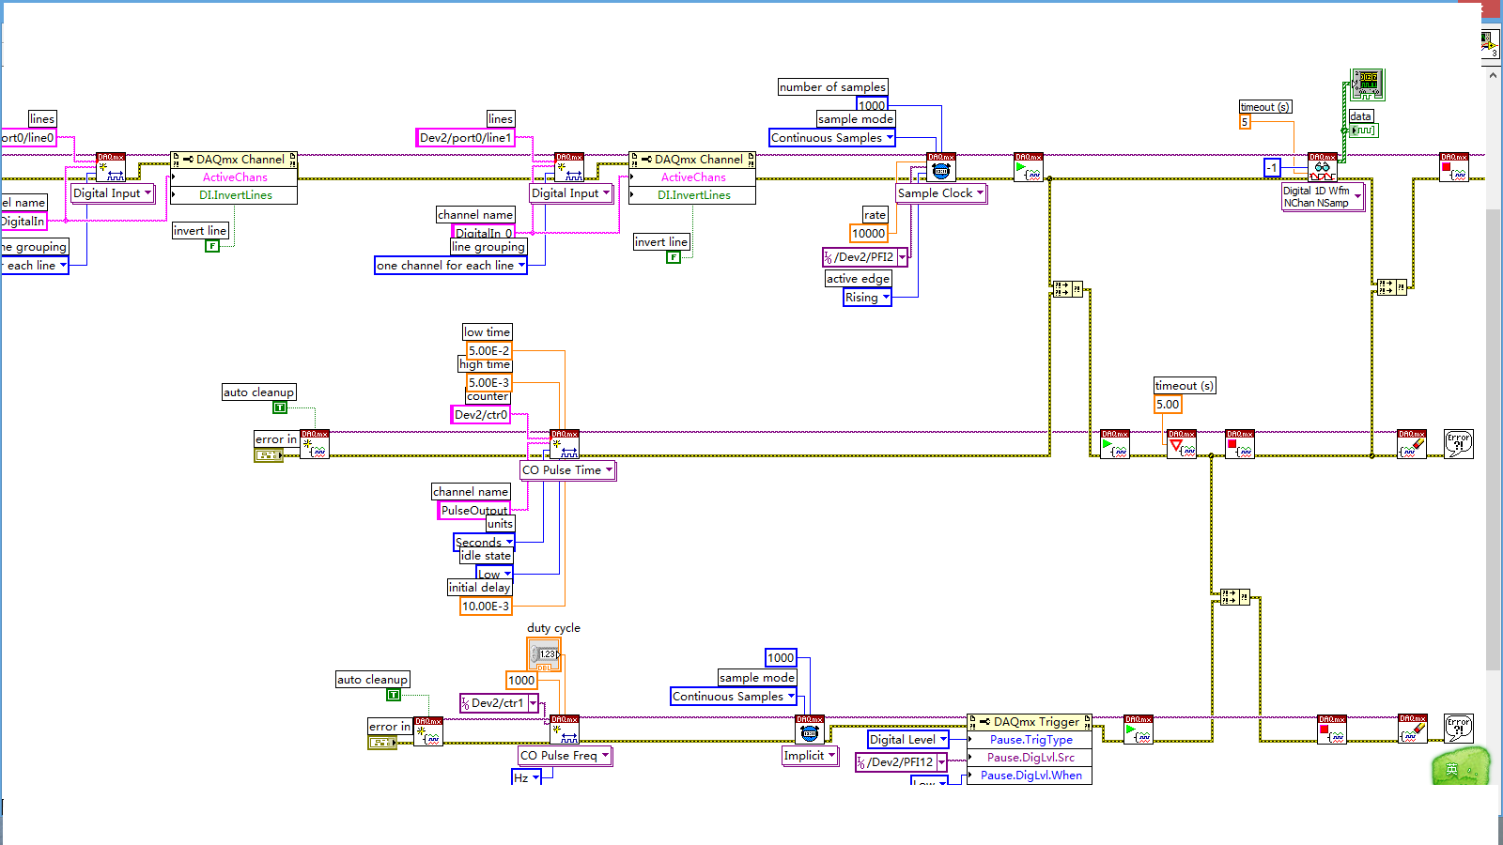1503x845 pixels.
Task: Select the data waveform indicator terminal
Action: pos(1363,131)
